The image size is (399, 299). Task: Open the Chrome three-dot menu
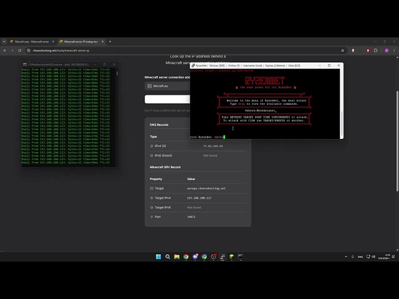[x=394, y=50]
